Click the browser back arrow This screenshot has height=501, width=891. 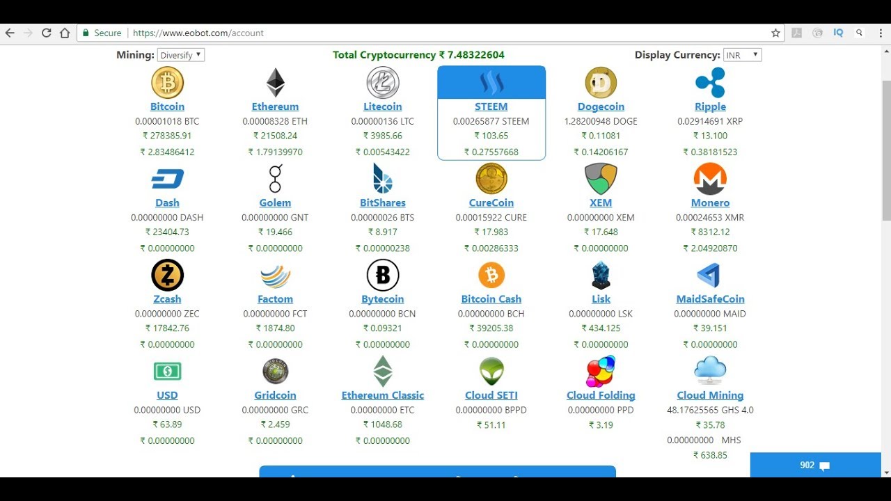coord(10,33)
